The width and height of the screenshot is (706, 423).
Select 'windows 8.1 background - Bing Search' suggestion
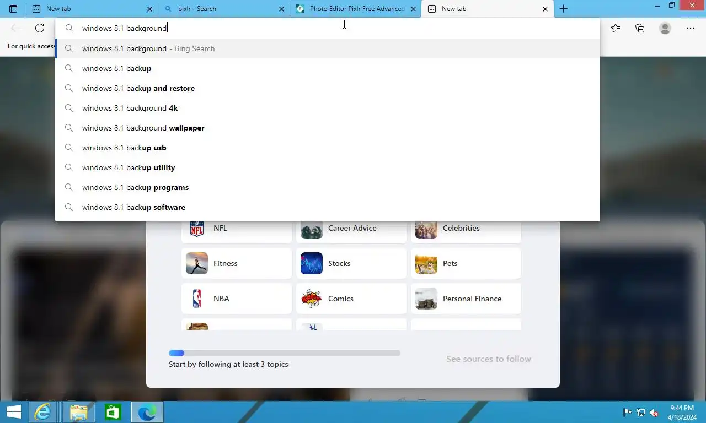tap(328, 48)
